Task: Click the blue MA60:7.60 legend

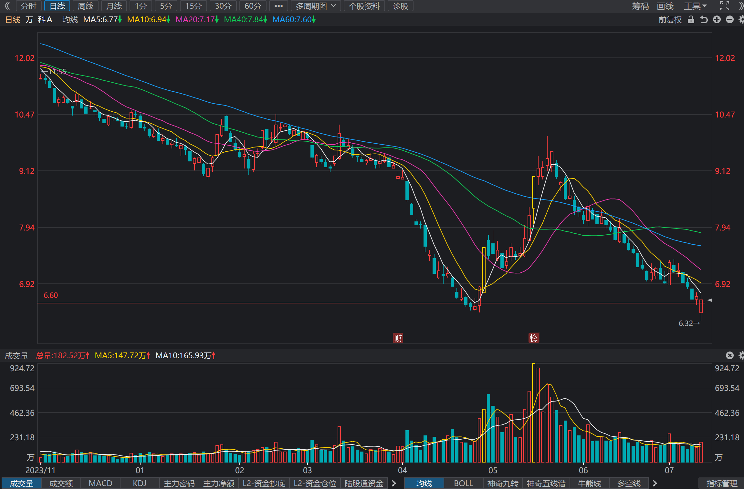Action: pos(294,20)
